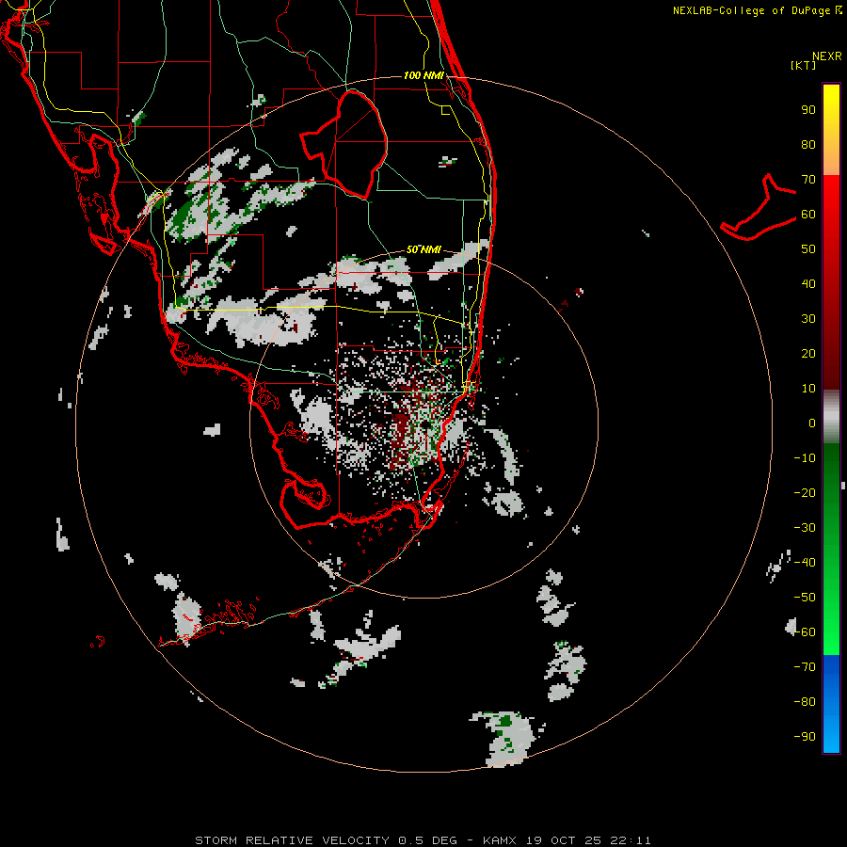Screen dimensions: 847x847
Task: Click the NEXLAB-College of DuPage label
Action: coord(757,10)
